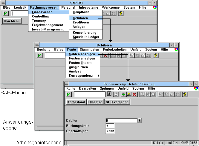Click Find binoculars icon in Saldenanzeige toolbar
This screenshot has width=199, height=146.
coord(148,94)
